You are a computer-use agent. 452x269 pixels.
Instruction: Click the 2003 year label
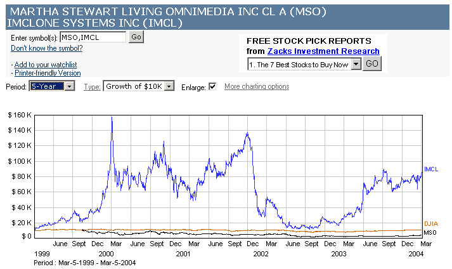[x=339, y=254]
